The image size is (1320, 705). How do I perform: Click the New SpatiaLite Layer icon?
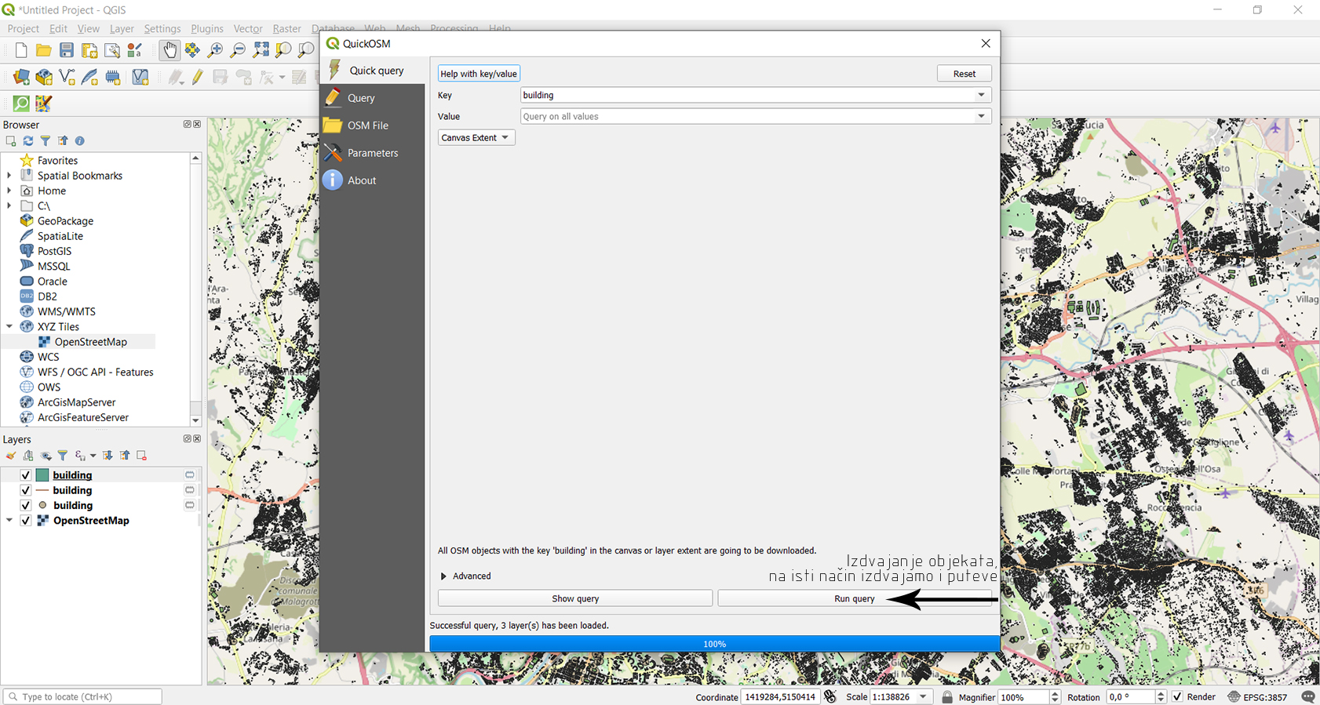pos(89,77)
